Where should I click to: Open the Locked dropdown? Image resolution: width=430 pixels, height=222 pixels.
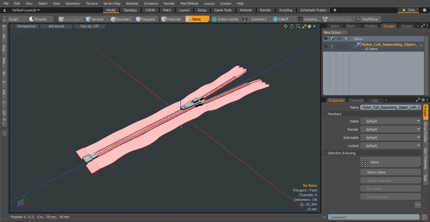click(391, 146)
